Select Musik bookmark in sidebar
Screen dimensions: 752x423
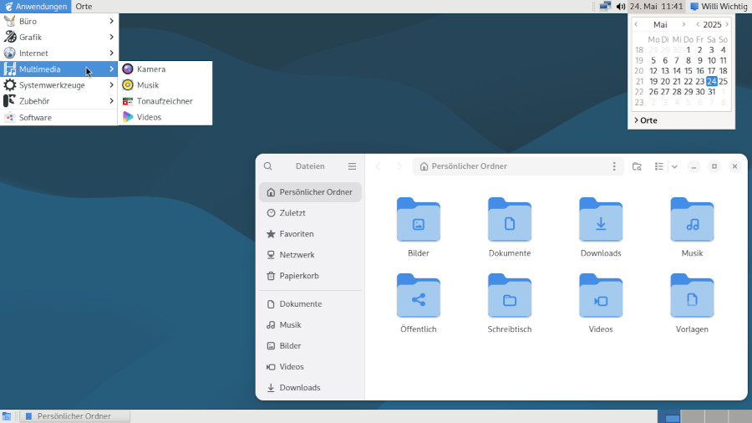[x=310, y=324]
